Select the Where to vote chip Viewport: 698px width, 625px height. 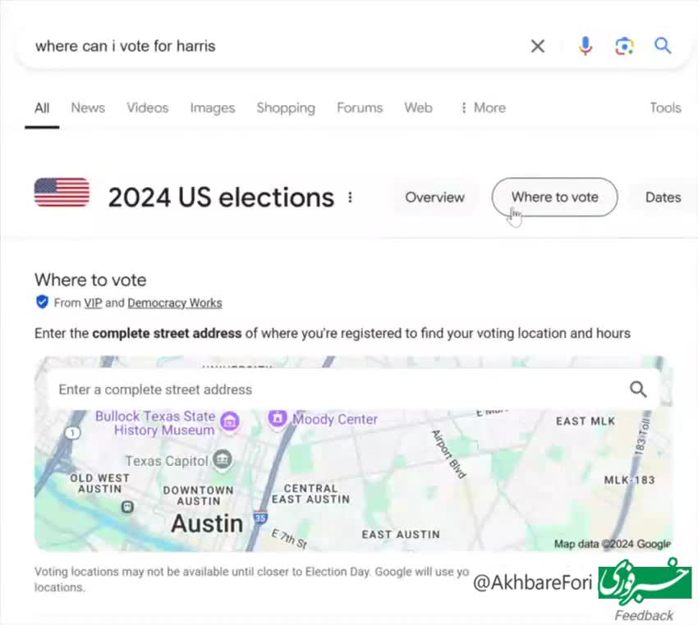coord(554,198)
